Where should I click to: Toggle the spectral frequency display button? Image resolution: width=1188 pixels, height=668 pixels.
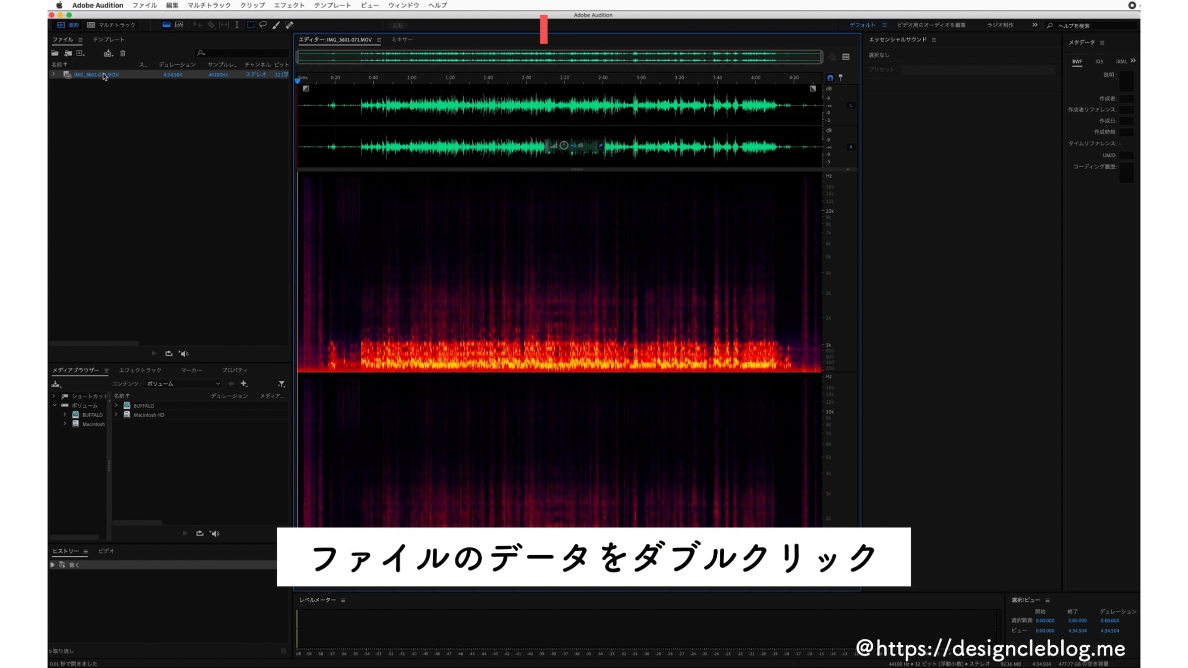point(166,25)
